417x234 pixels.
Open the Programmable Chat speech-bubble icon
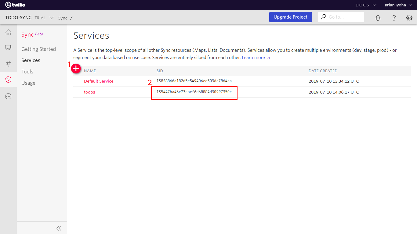pyautogui.click(x=8, y=48)
